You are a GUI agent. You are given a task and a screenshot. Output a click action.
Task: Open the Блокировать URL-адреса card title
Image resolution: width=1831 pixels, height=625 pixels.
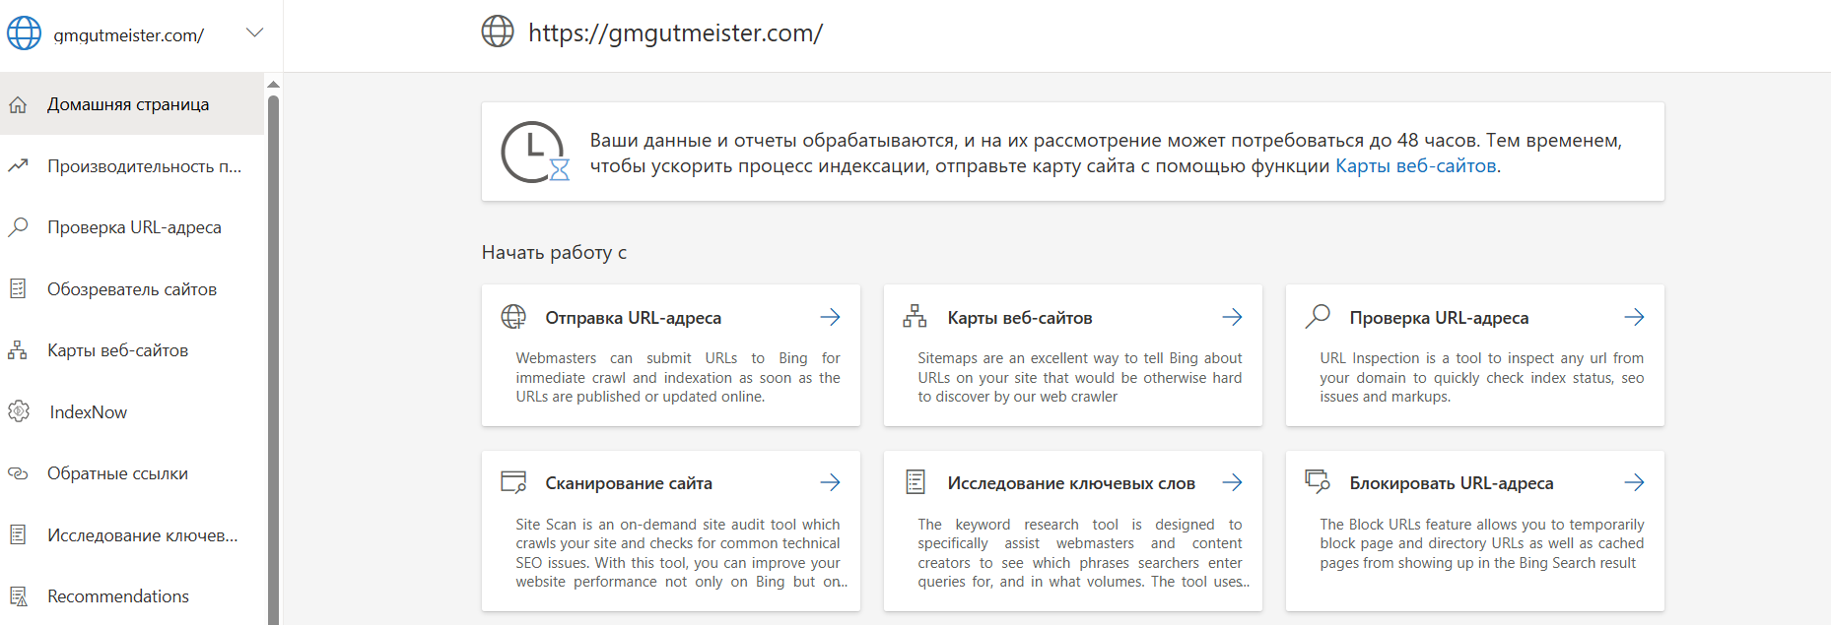pos(1452,483)
